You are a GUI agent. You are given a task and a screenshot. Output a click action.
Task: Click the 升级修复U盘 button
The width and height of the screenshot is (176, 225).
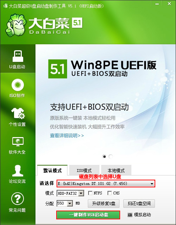[x=104, y=204]
